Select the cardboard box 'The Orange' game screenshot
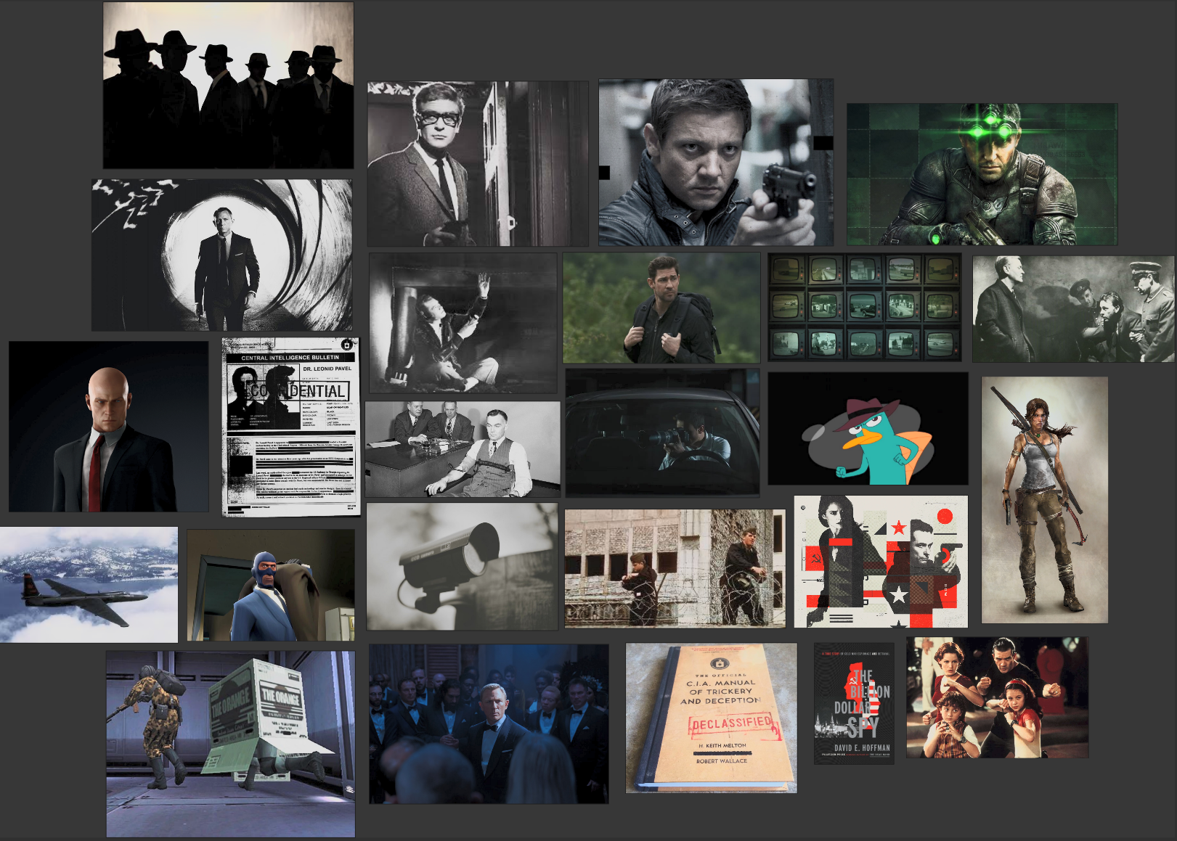The image size is (1177, 841). tap(231, 744)
